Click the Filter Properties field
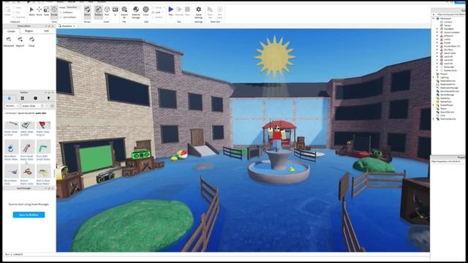This screenshot has height=263, width=468. pyautogui.click(x=448, y=161)
